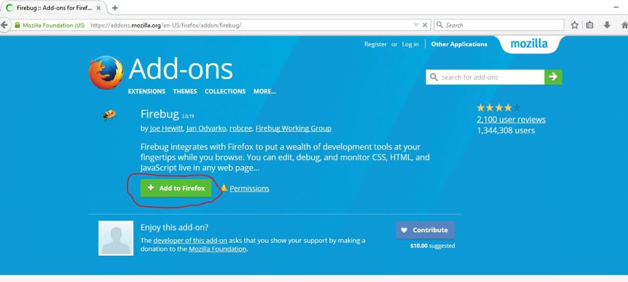Open the developer of this add-on link
This screenshot has width=628, height=282.
click(190, 241)
